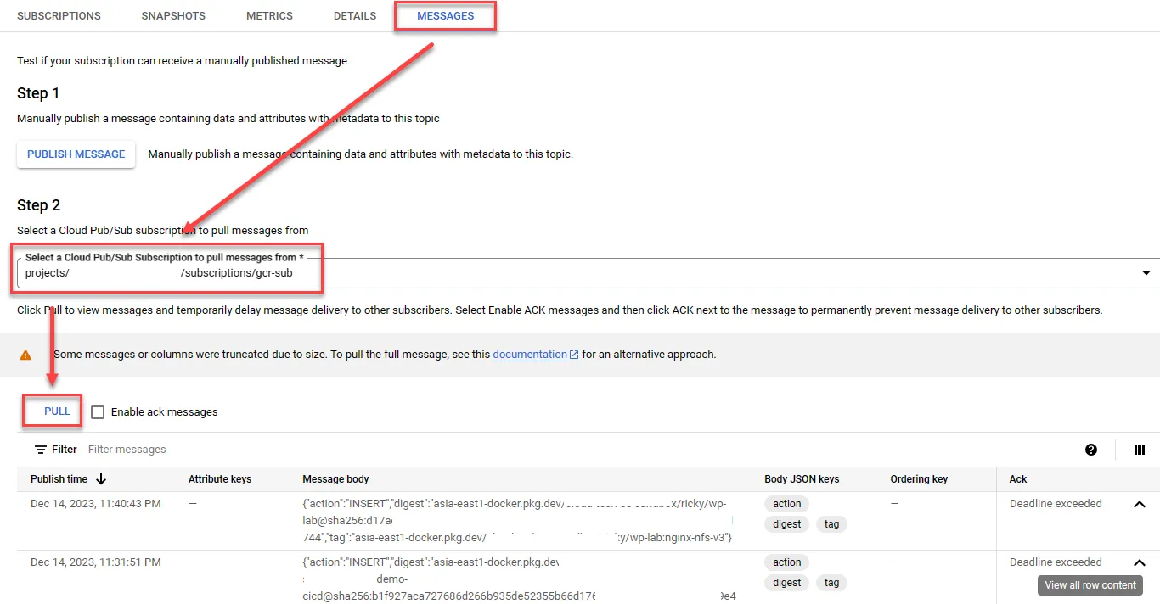Click Deadline exceeded in the 11:31:51 row

(x=1056, y=562)
